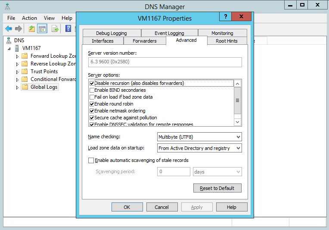Click the blue Back arrow toolbar icon
Screen dimensions: 329x230
point(9,28)
